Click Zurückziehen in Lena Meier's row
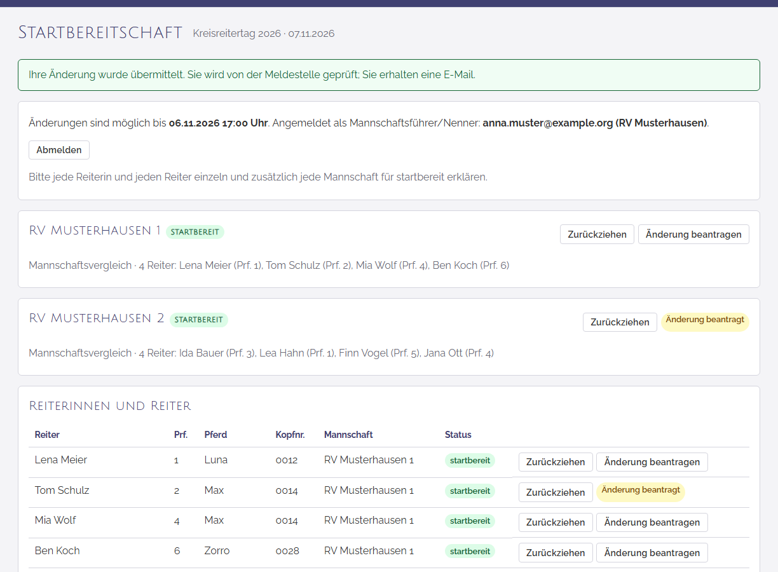This screenshot has height=572, width=778. (x=556, y=462)
